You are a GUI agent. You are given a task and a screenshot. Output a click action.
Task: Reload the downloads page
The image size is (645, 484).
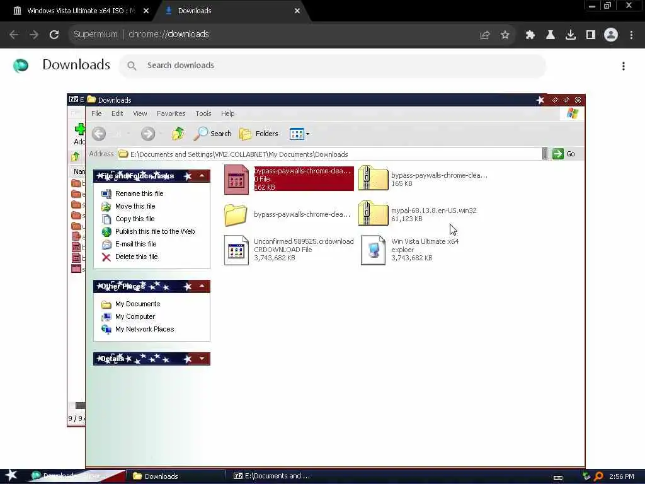click(54, 35)
